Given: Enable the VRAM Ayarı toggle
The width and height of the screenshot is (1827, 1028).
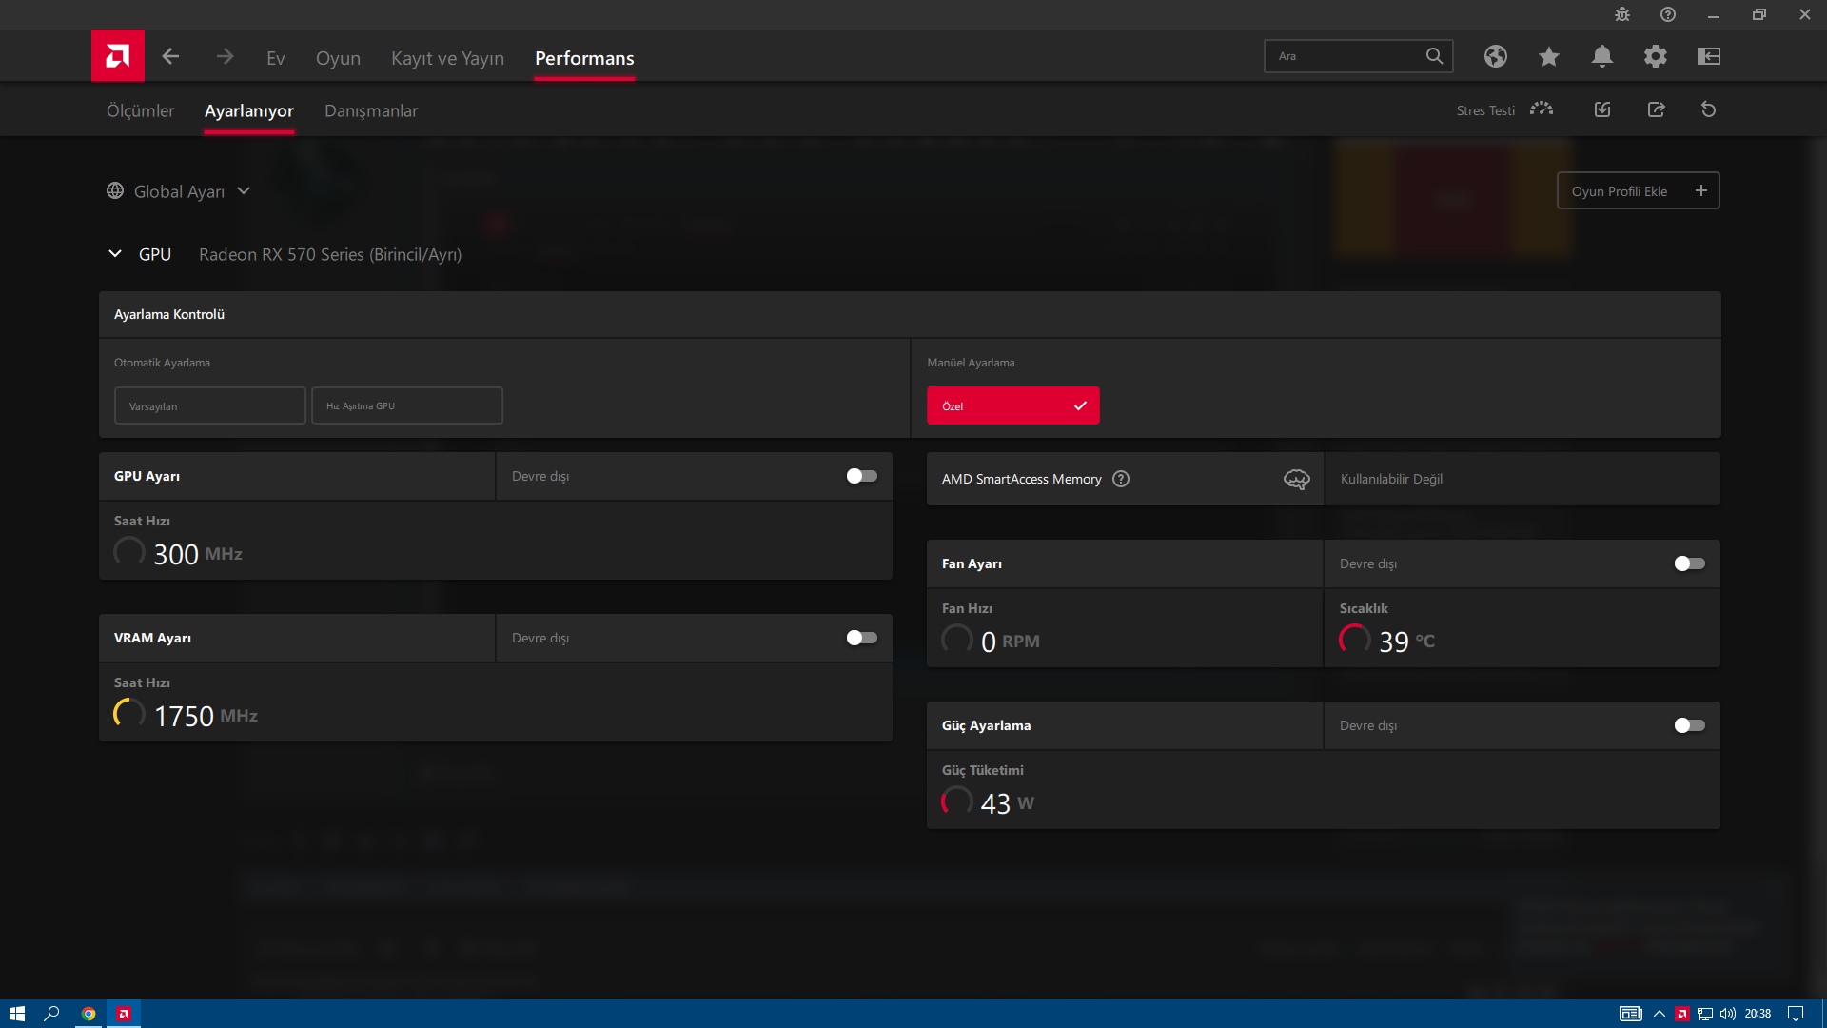Looking at the screenshot, I should [x=861, y=638].
